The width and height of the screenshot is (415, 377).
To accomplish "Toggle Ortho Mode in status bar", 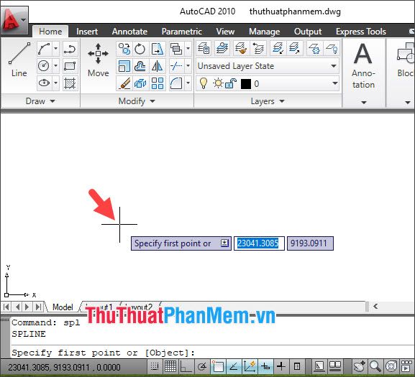I will tap(186, 366).
